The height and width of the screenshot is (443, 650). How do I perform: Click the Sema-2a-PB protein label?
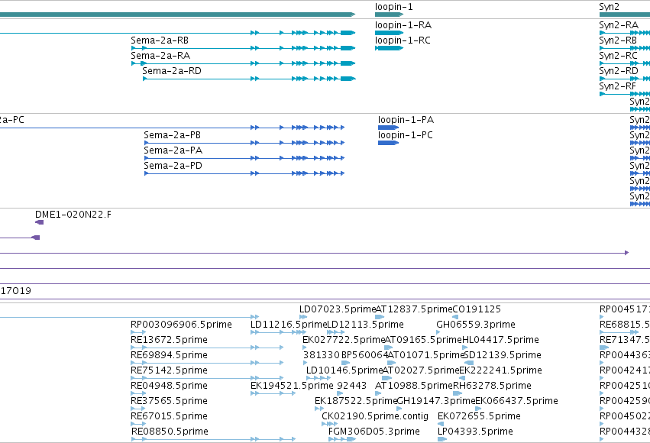coord(172,135)
